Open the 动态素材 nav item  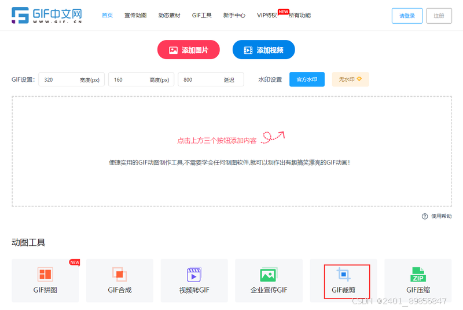(169, 16)
